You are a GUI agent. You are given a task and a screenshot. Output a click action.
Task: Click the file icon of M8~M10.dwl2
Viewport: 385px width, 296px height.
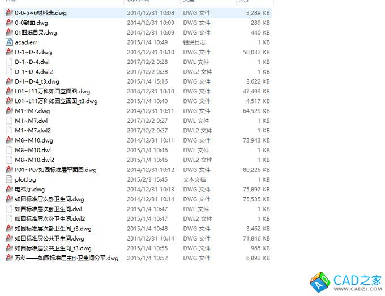point(9,160)
